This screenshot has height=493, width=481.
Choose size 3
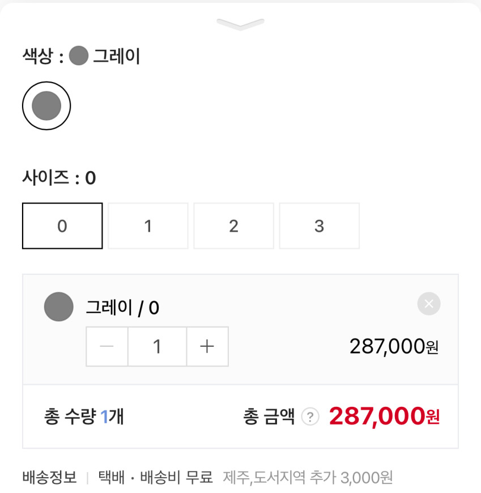pyautogui.click(x=319, y=226)
